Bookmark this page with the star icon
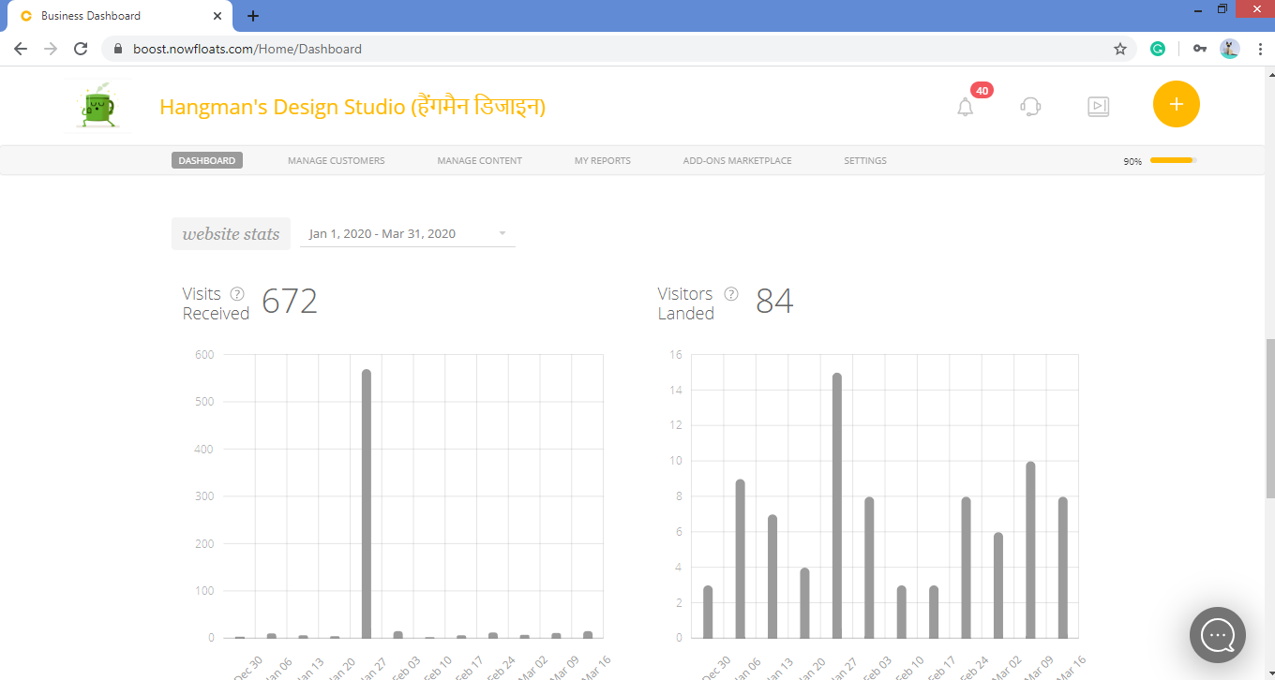Screen dimensions: 1275x680 click(1119, 49)
